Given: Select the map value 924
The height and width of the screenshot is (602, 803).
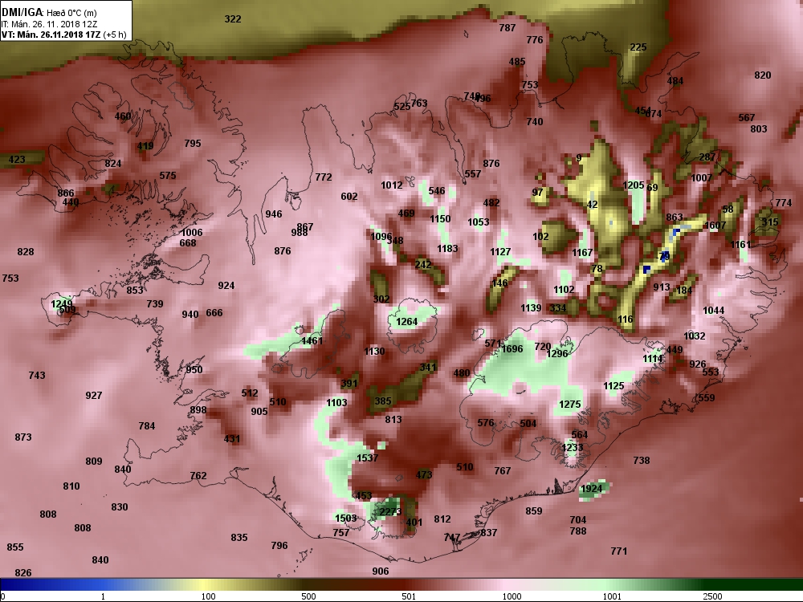Looking at the screenshot, I should click(226, 286).
